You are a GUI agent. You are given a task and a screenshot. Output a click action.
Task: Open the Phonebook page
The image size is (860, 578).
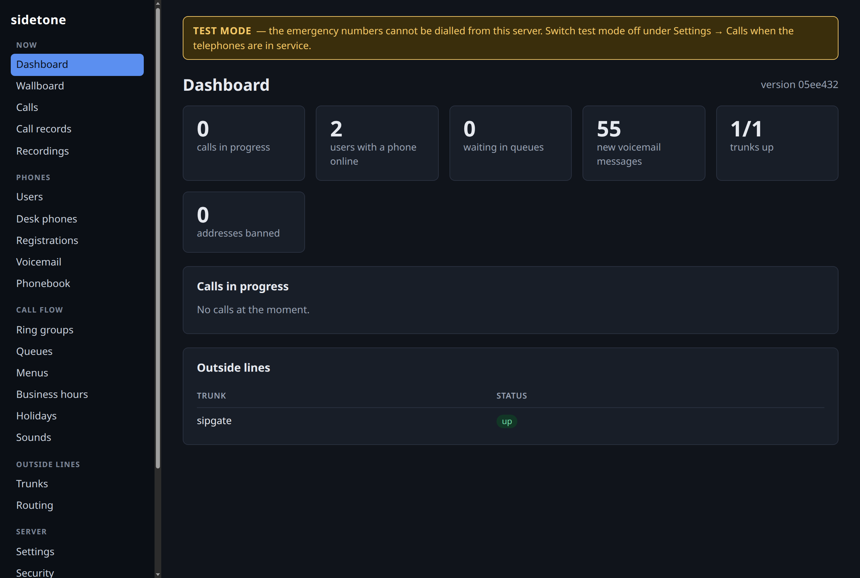tap(77, 284)
